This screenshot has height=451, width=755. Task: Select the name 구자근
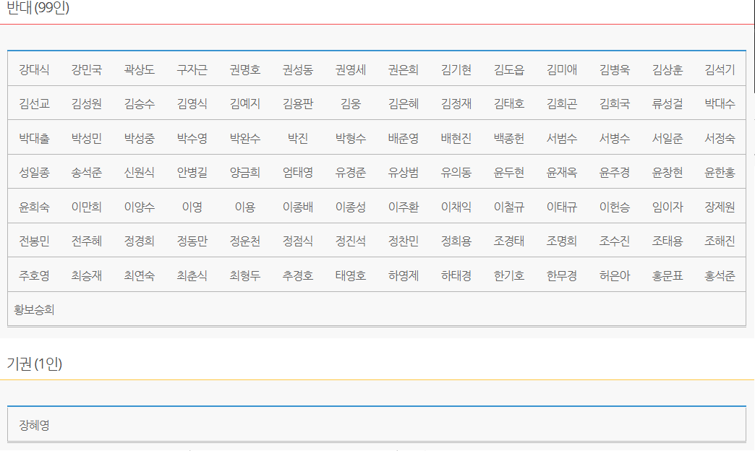pyautogui.click(x=192, y=70)
